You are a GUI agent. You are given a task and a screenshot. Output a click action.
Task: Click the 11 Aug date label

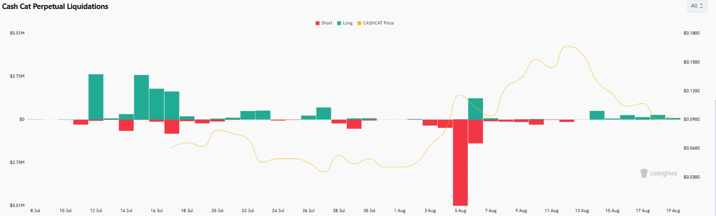pos(551,211)
